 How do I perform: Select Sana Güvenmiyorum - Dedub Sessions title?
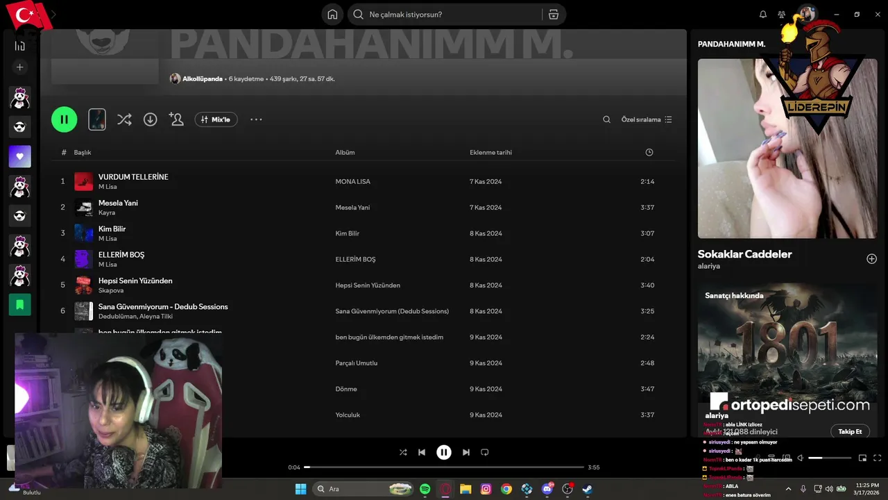coord(163,306)
